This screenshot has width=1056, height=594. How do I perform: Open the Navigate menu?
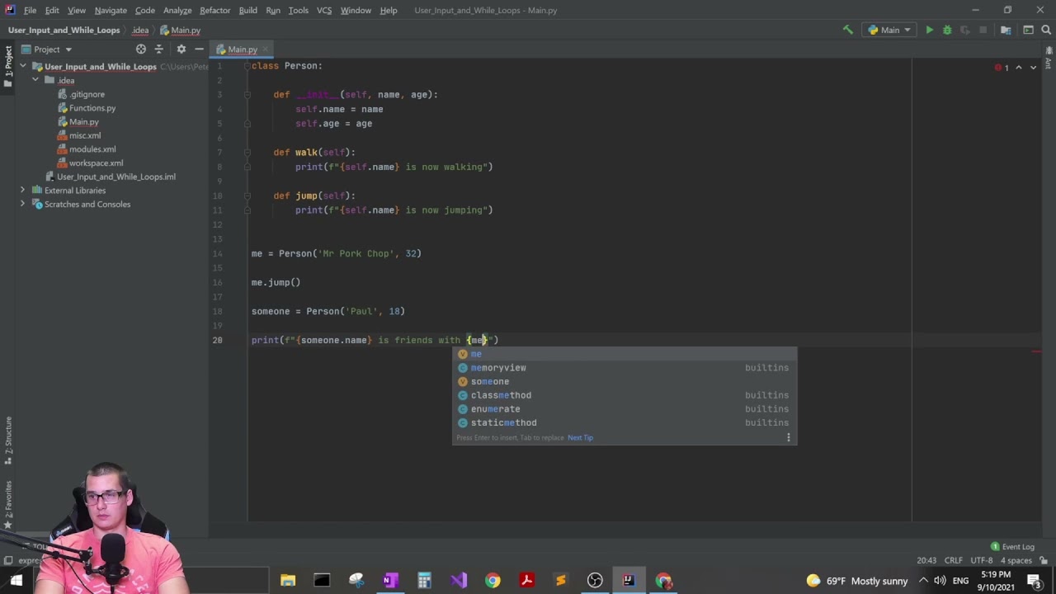[111, 10]
